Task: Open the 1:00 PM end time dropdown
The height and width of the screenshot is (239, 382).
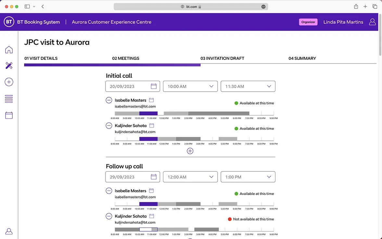Action: pyautogui.click(x=248, y=177)
